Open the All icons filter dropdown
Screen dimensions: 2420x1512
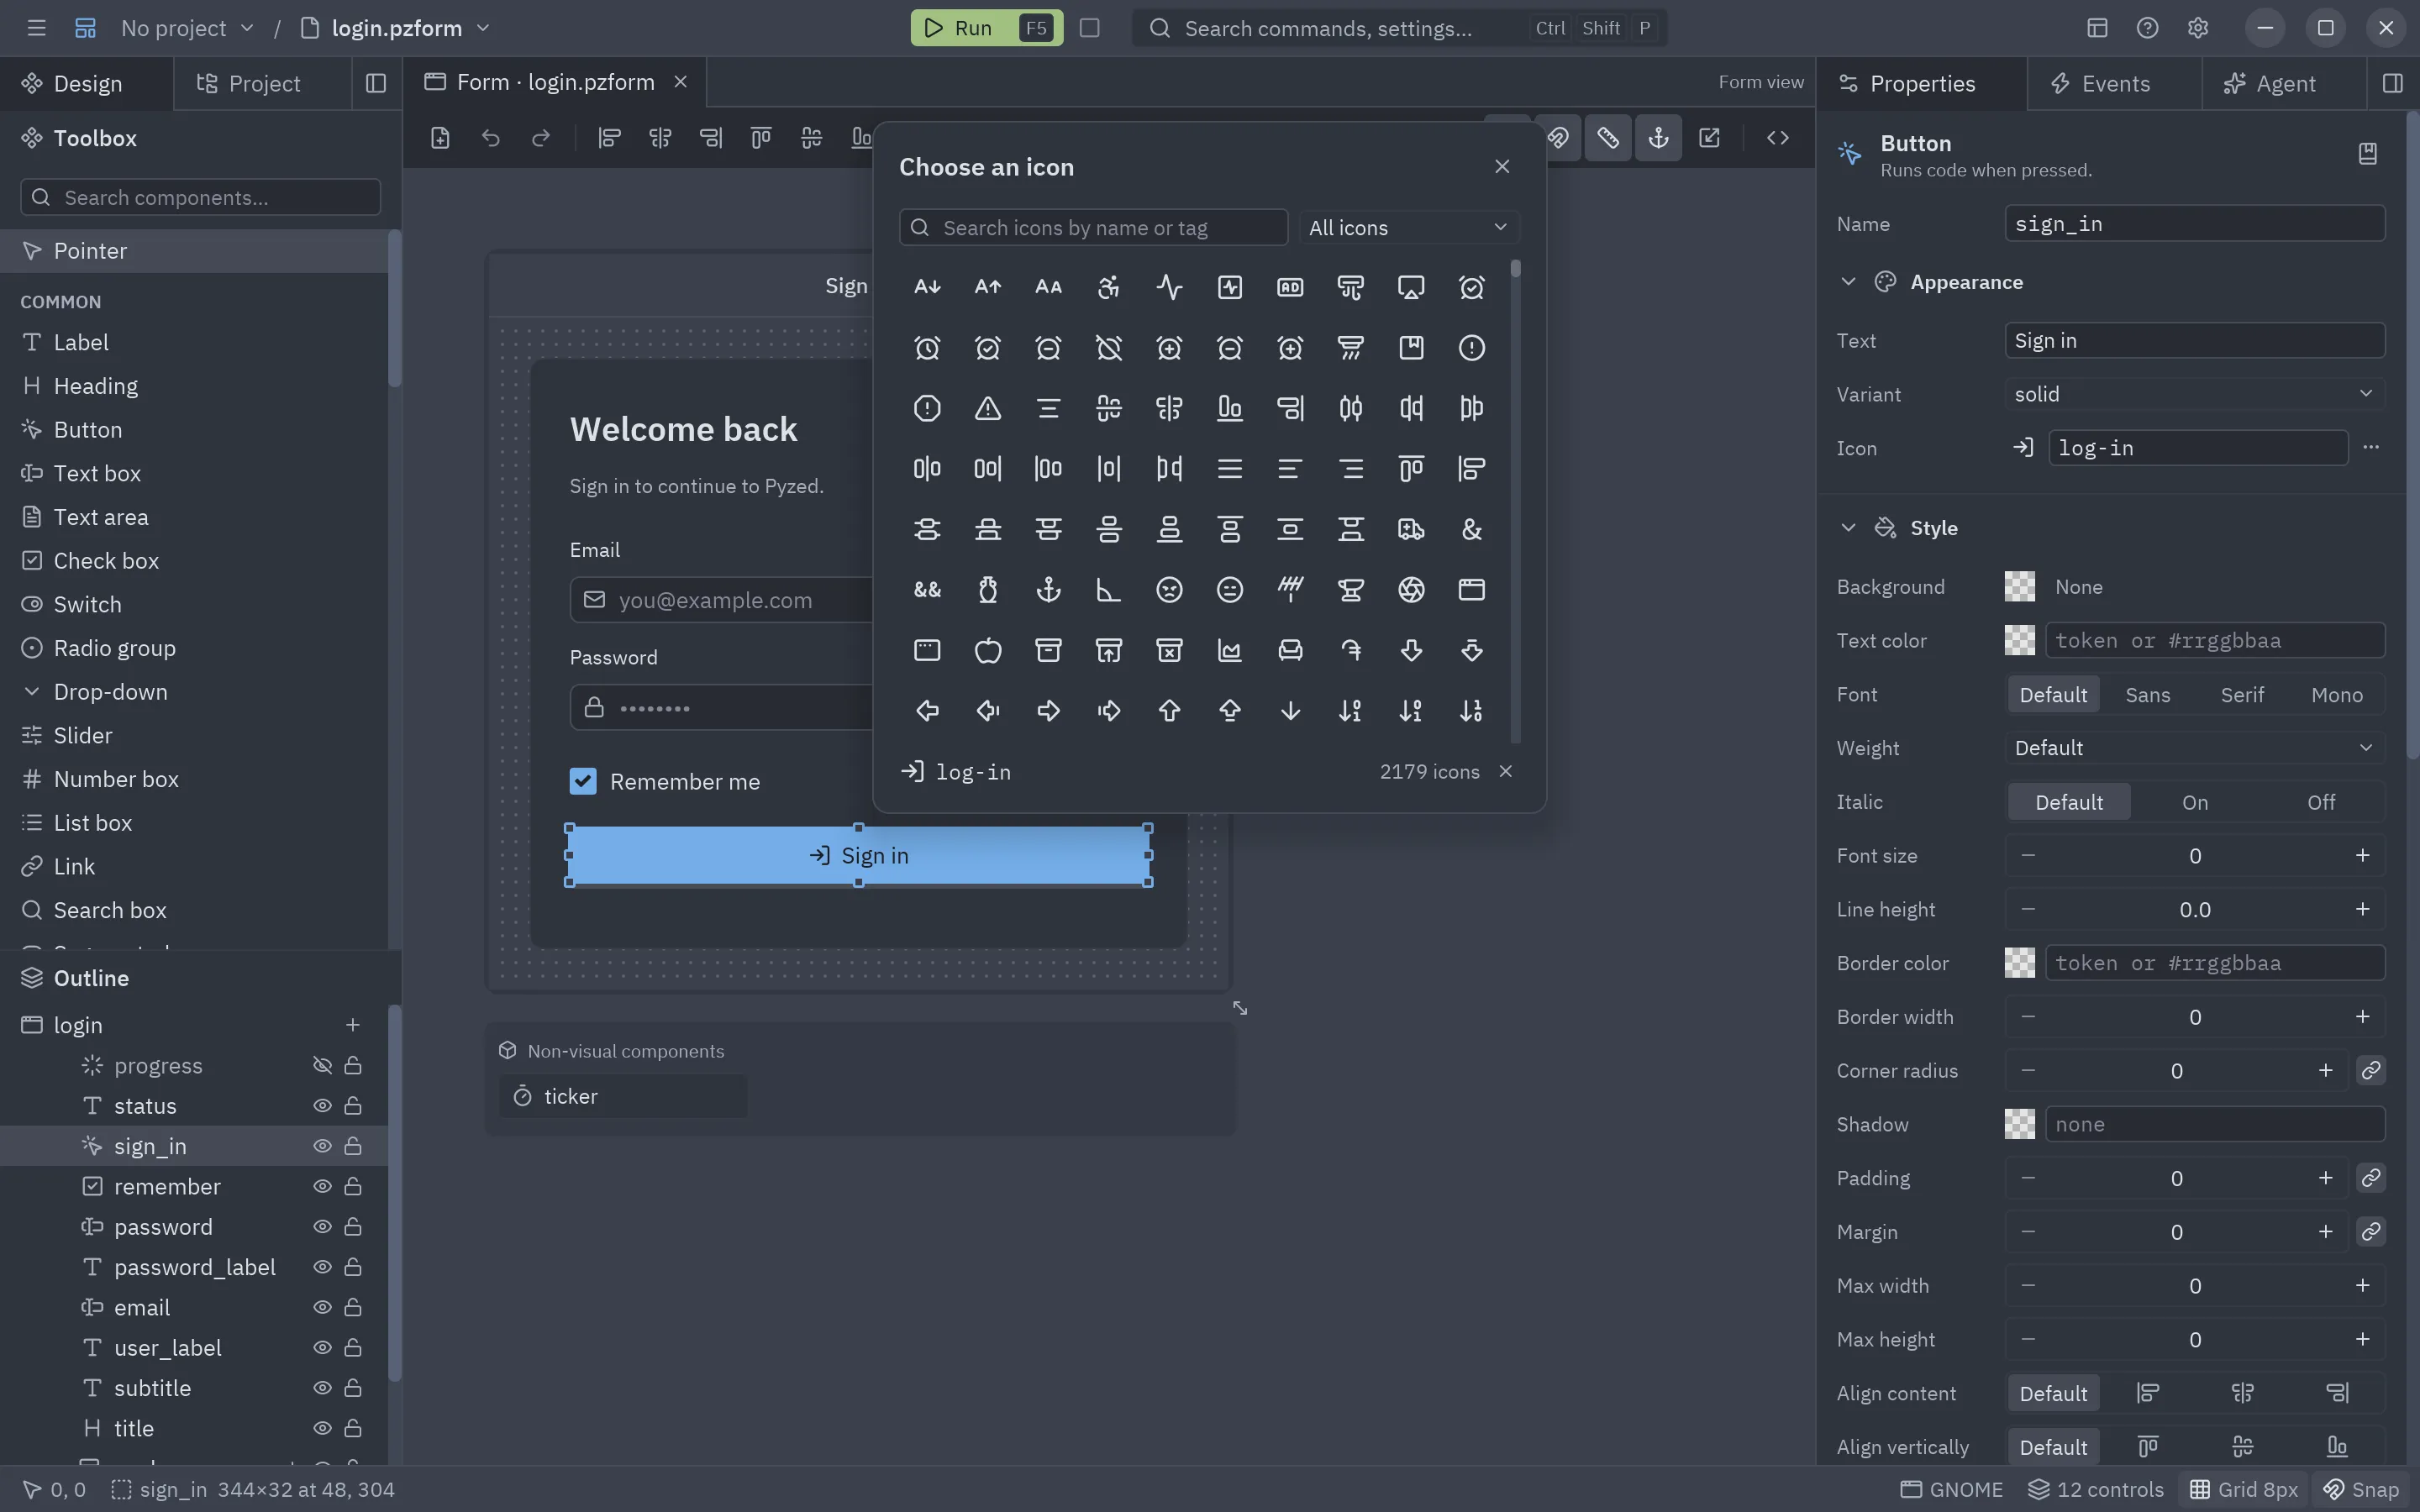point(1408,227)
